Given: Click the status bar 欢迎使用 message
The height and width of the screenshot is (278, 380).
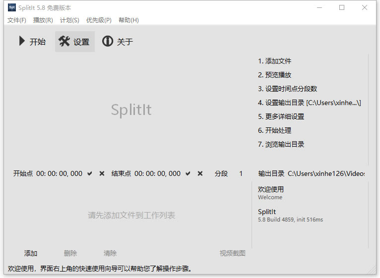Looking at the screenshot, I should (100, 268).
